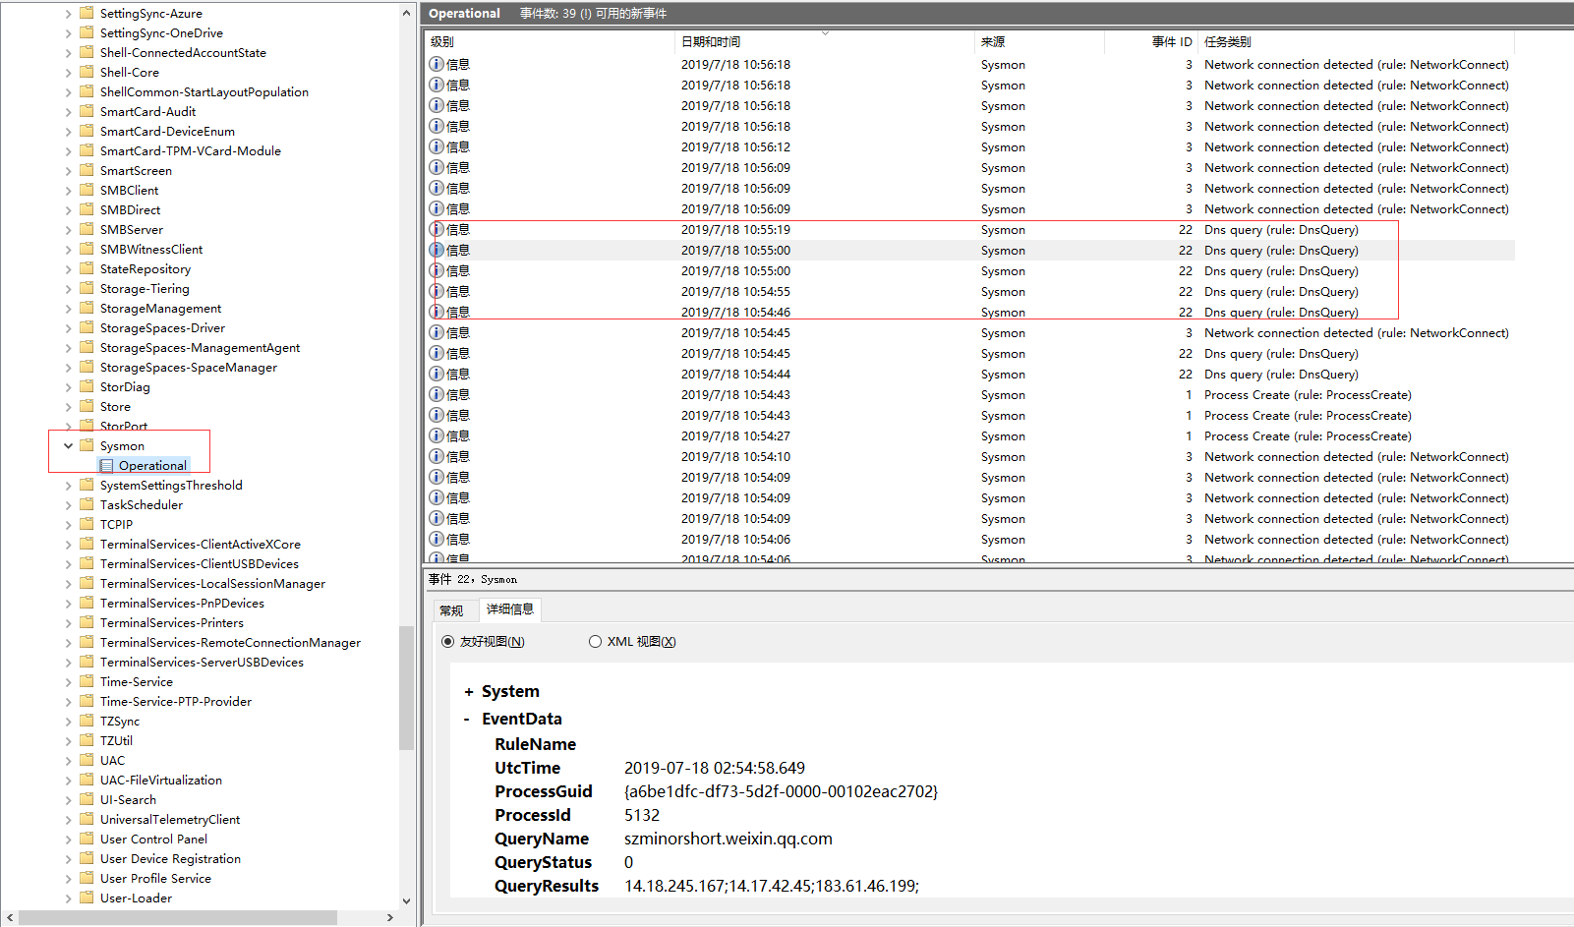The height and width of the screenshot is (927, 1574).
Task: Switch to the 详细信息 tab
Action: 509,609
